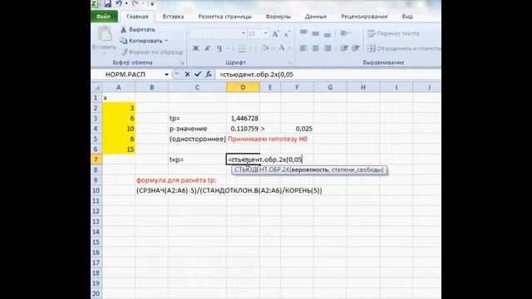Open the Буфер обмена dialog launcher
This screenshot has width=532, height=299.
182,63
